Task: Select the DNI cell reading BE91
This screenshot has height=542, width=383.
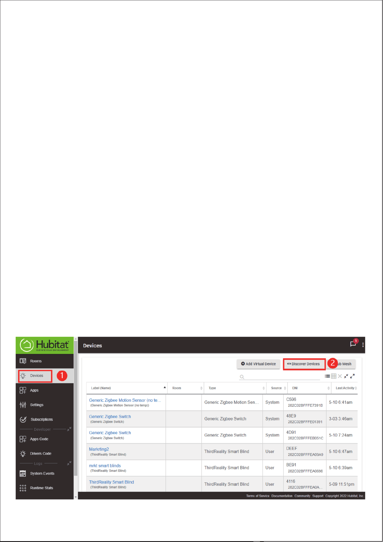Action: tap(291, 465)
